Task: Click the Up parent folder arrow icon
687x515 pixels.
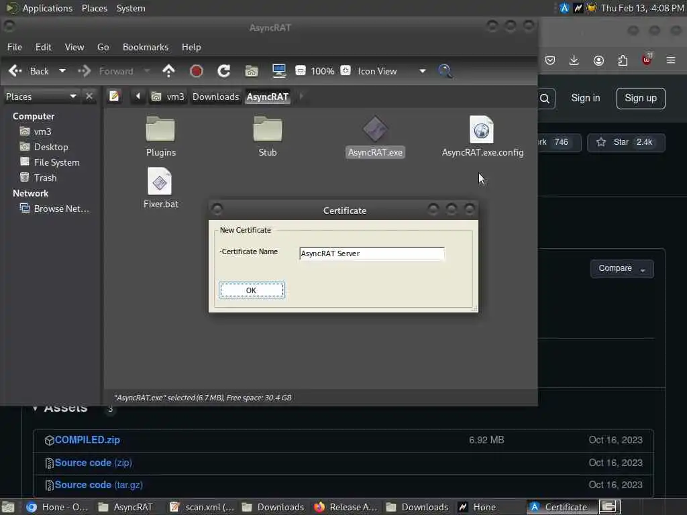Action: 168,71
